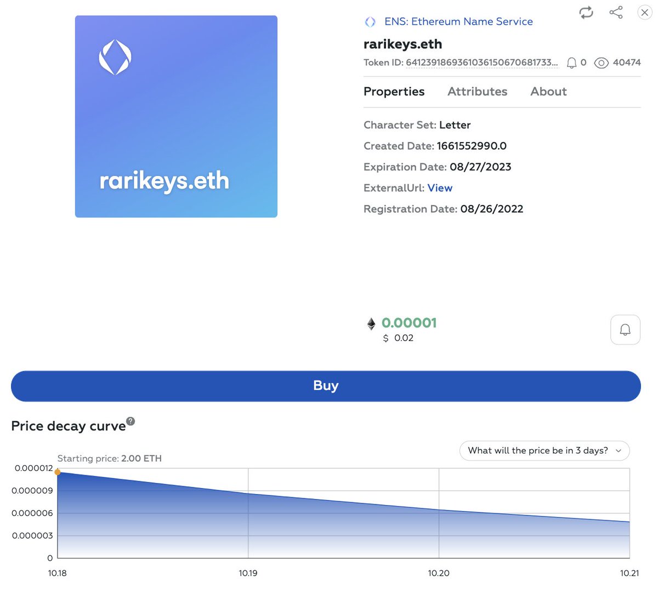
Task: Click the 0.00001 ETH price text
Action: tap(409, 323)
